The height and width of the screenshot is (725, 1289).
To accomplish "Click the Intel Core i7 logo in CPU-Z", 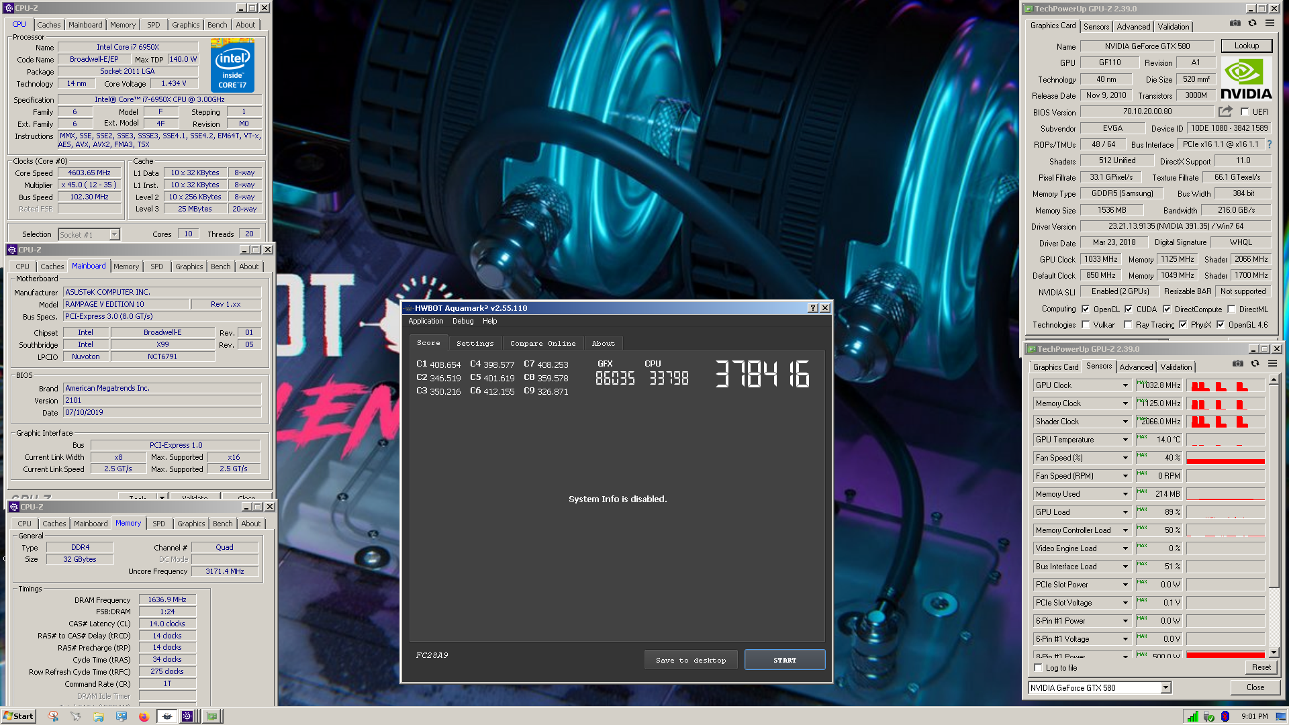I will pos(232,66).
